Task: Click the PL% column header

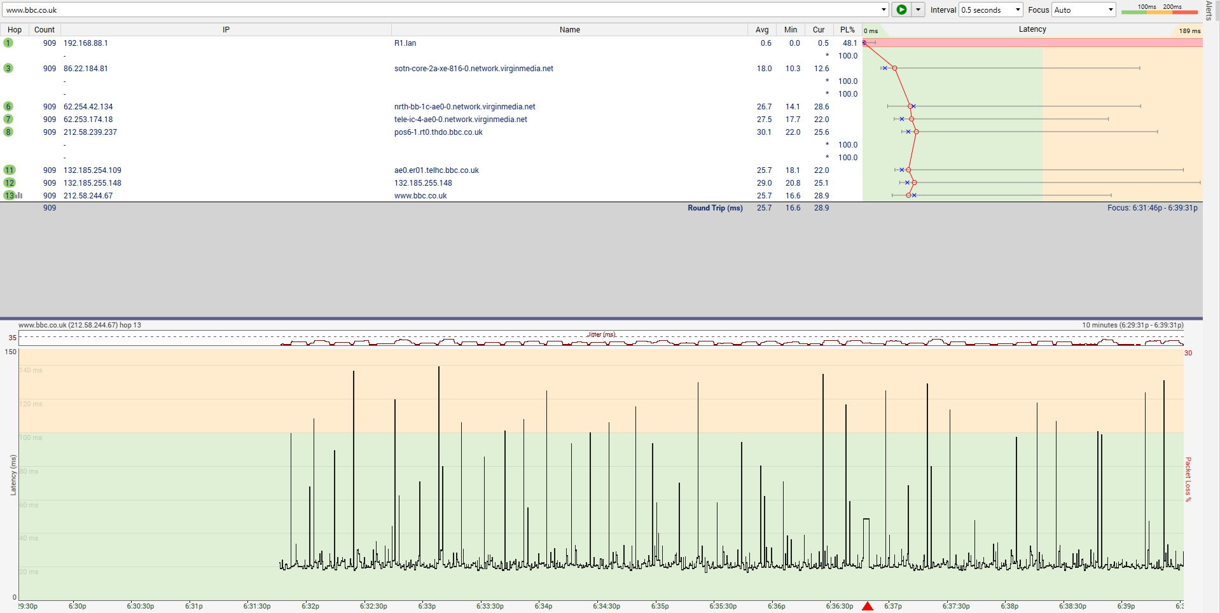Action: (847, 30)
